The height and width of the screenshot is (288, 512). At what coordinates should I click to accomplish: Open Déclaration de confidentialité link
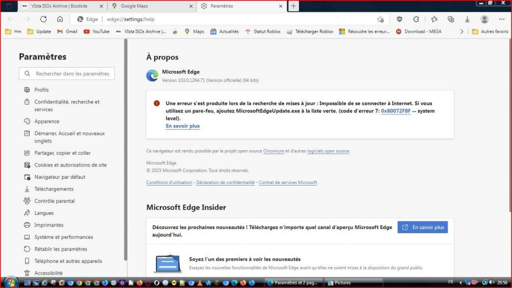[x=225, y=182]
